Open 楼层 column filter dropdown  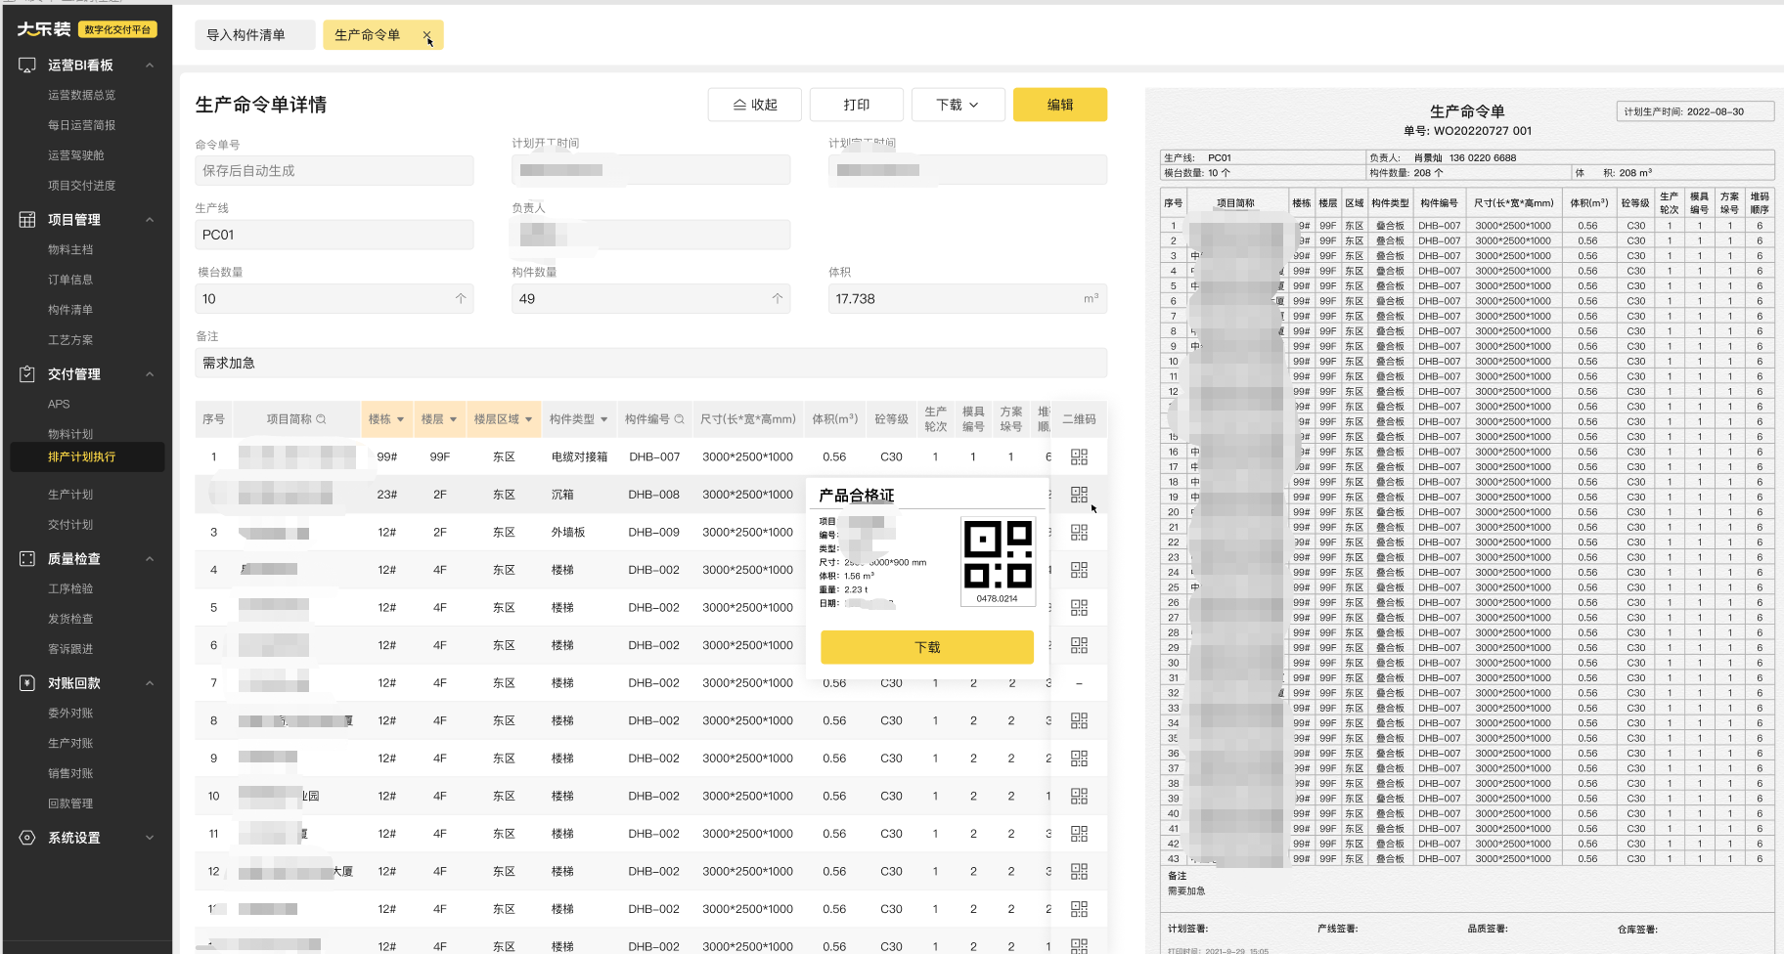(x=453, y=419)
